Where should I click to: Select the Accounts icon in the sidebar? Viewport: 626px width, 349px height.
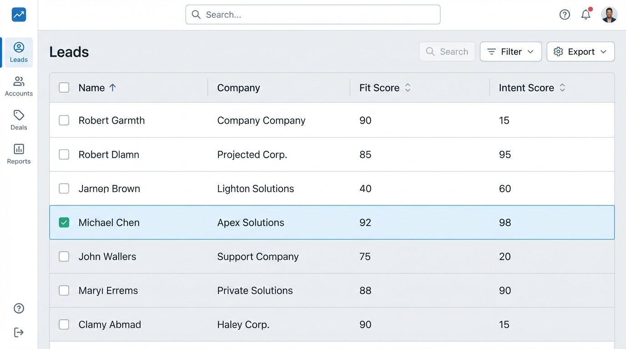[x=19, y=85]
